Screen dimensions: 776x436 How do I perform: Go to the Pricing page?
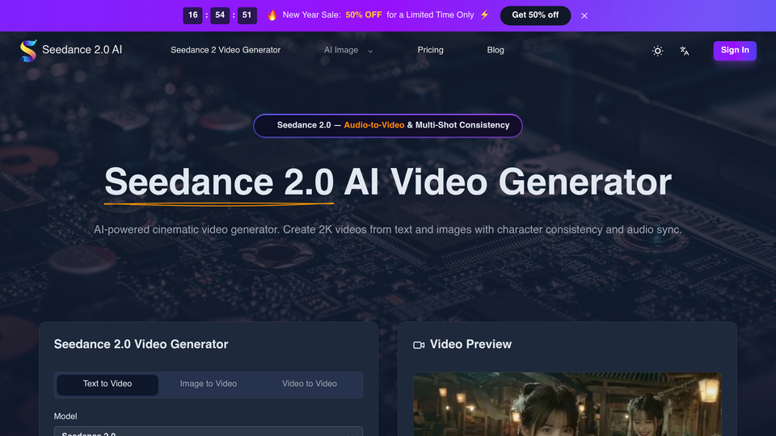tap(430, 50)
